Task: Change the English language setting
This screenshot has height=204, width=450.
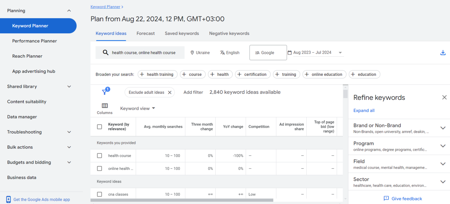Action: point(230,53)
